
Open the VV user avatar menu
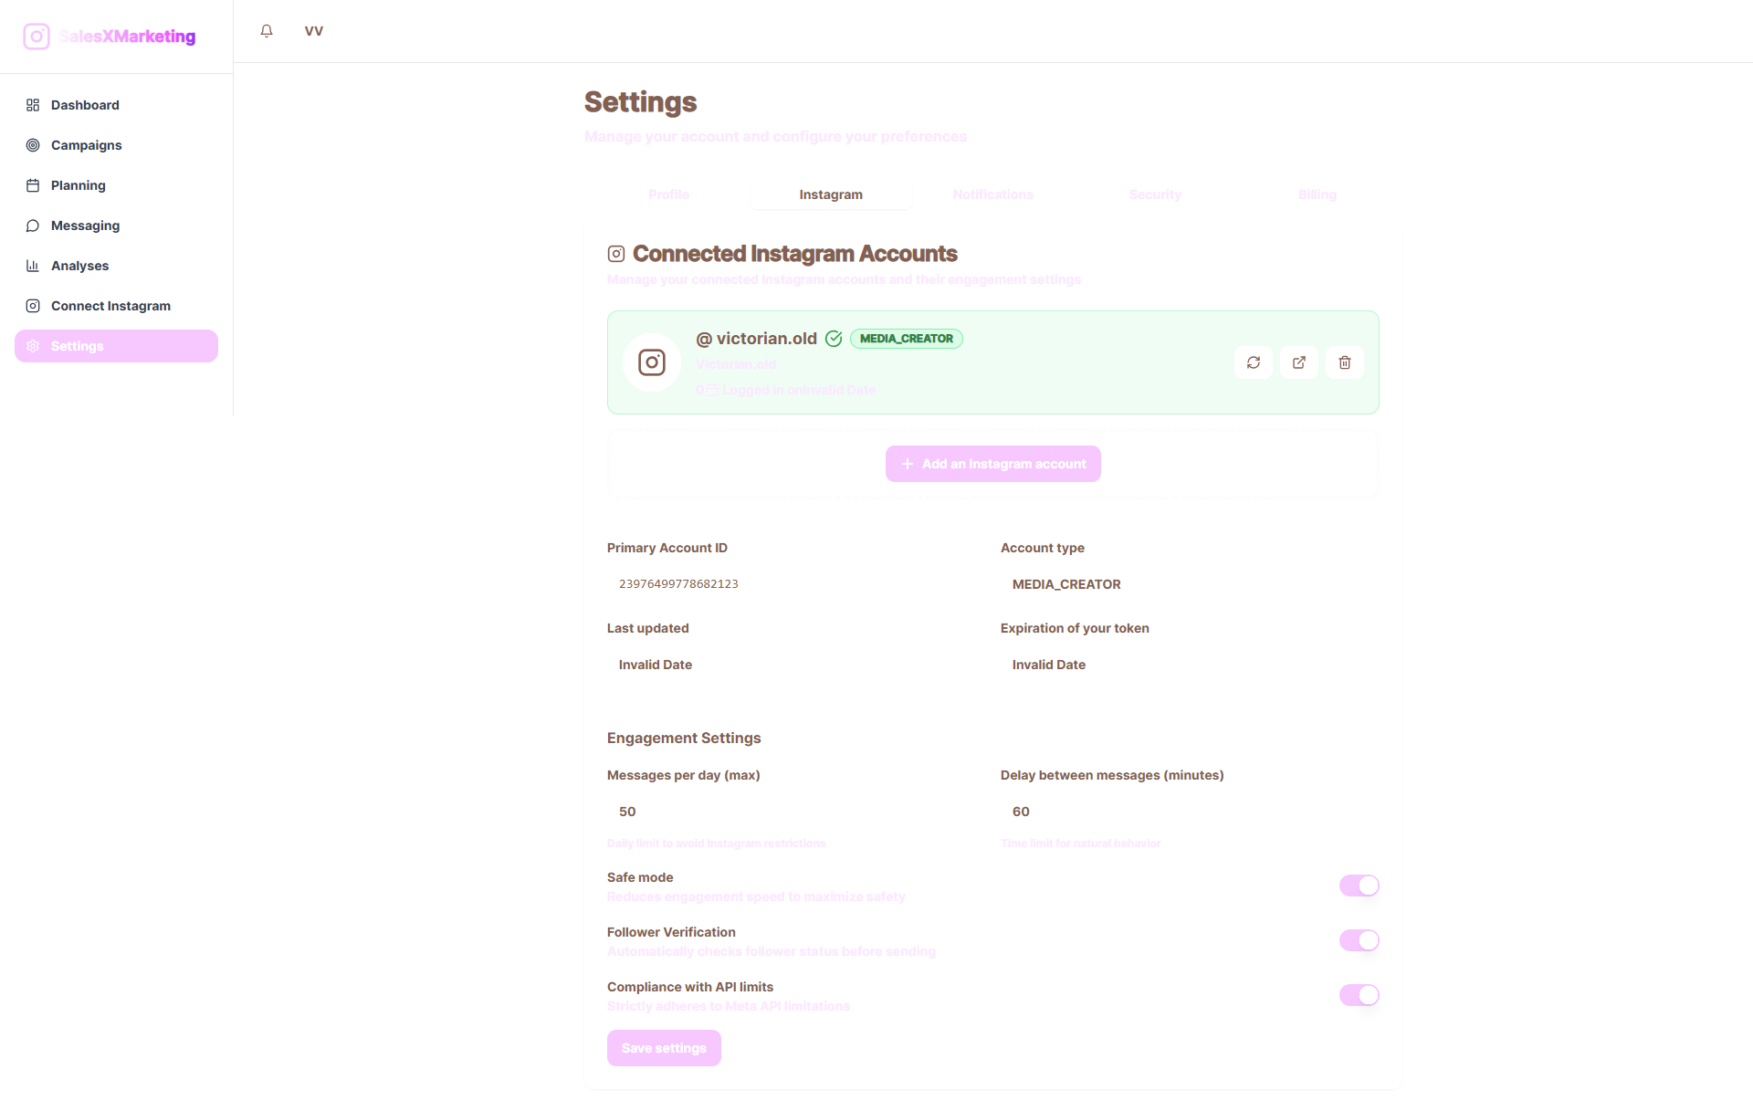click(314, 31)
